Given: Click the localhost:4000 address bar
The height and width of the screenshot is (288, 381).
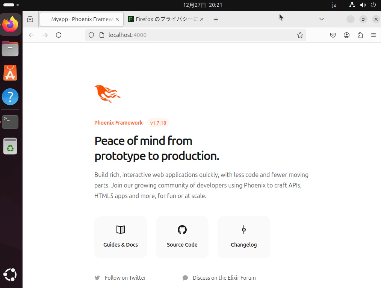Looking at the screenshot, I should point(196,35).
